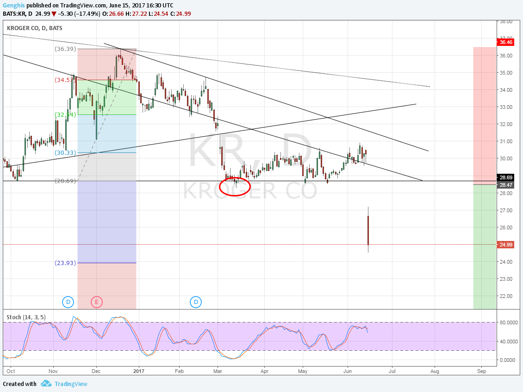Click the 2017 label on time axis
The image size is (523, 392).
139,371
